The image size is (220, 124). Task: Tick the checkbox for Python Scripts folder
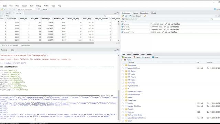coord(123,86)
